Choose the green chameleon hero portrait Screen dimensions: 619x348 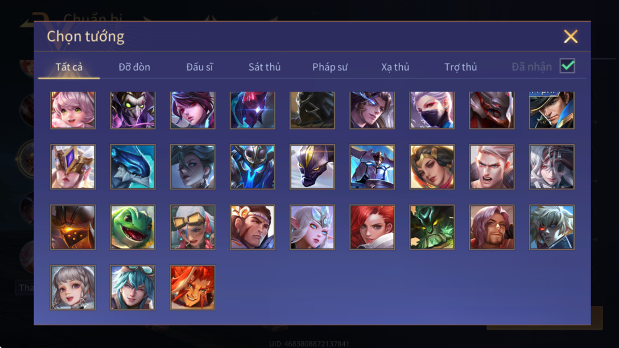coord(133,227)
